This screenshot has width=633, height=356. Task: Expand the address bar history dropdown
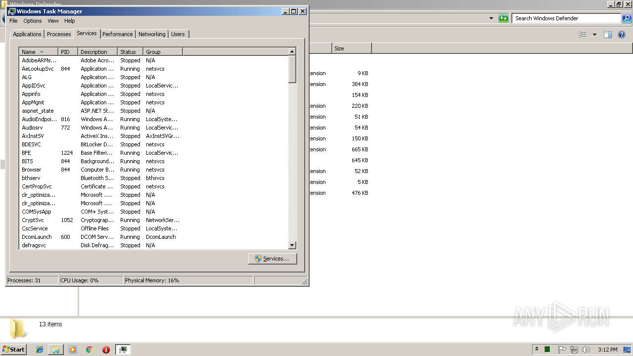(491, 18)
